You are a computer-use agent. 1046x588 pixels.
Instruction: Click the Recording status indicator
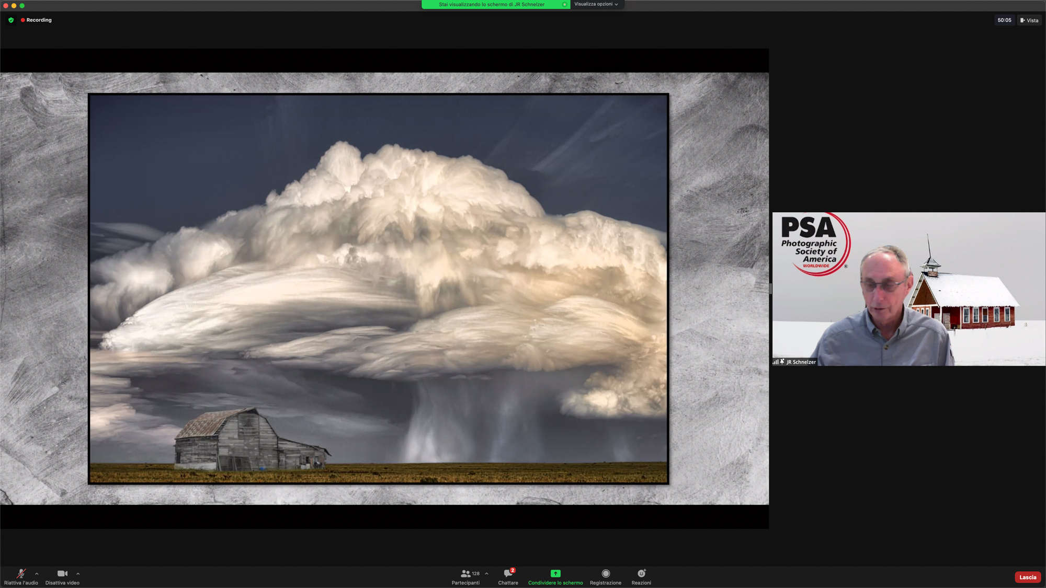tap(36, 20)
